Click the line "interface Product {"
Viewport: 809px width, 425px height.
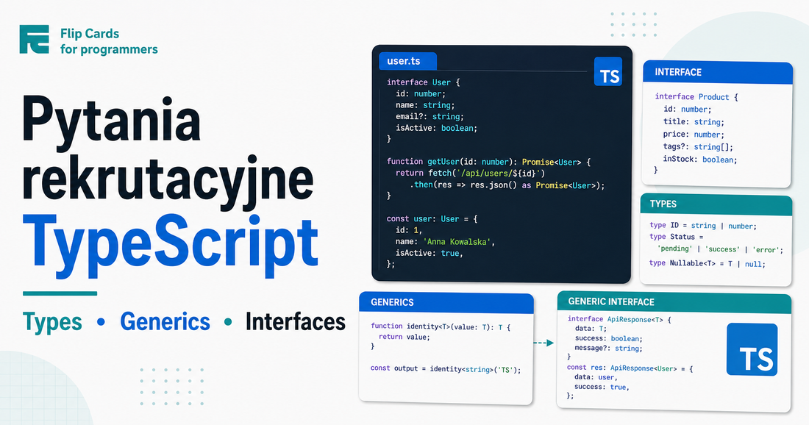[696, 97]
